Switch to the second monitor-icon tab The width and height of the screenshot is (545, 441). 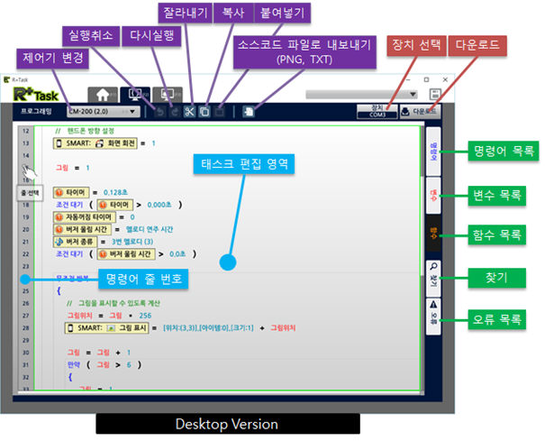[135, 93]
